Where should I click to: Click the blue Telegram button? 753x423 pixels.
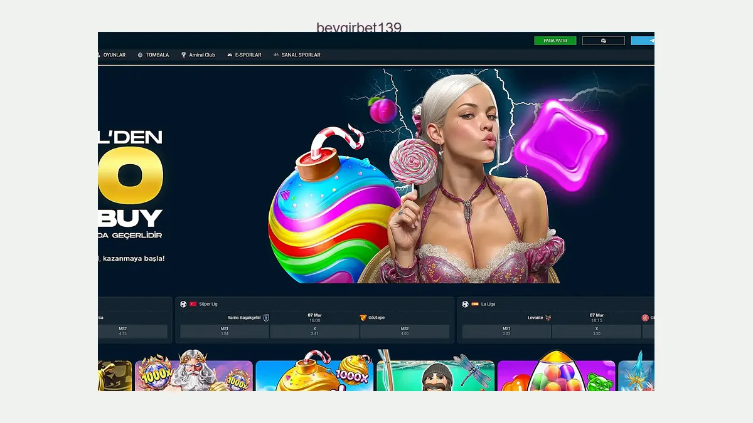[643, 41]
